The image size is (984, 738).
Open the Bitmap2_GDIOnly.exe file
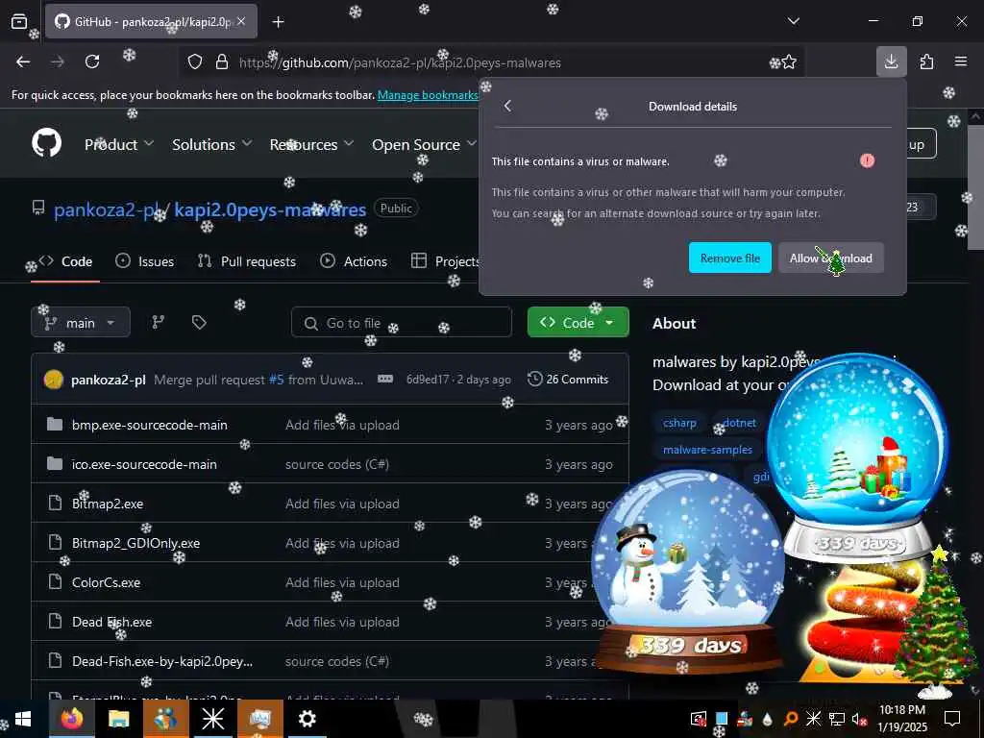[x=135, y=544]
